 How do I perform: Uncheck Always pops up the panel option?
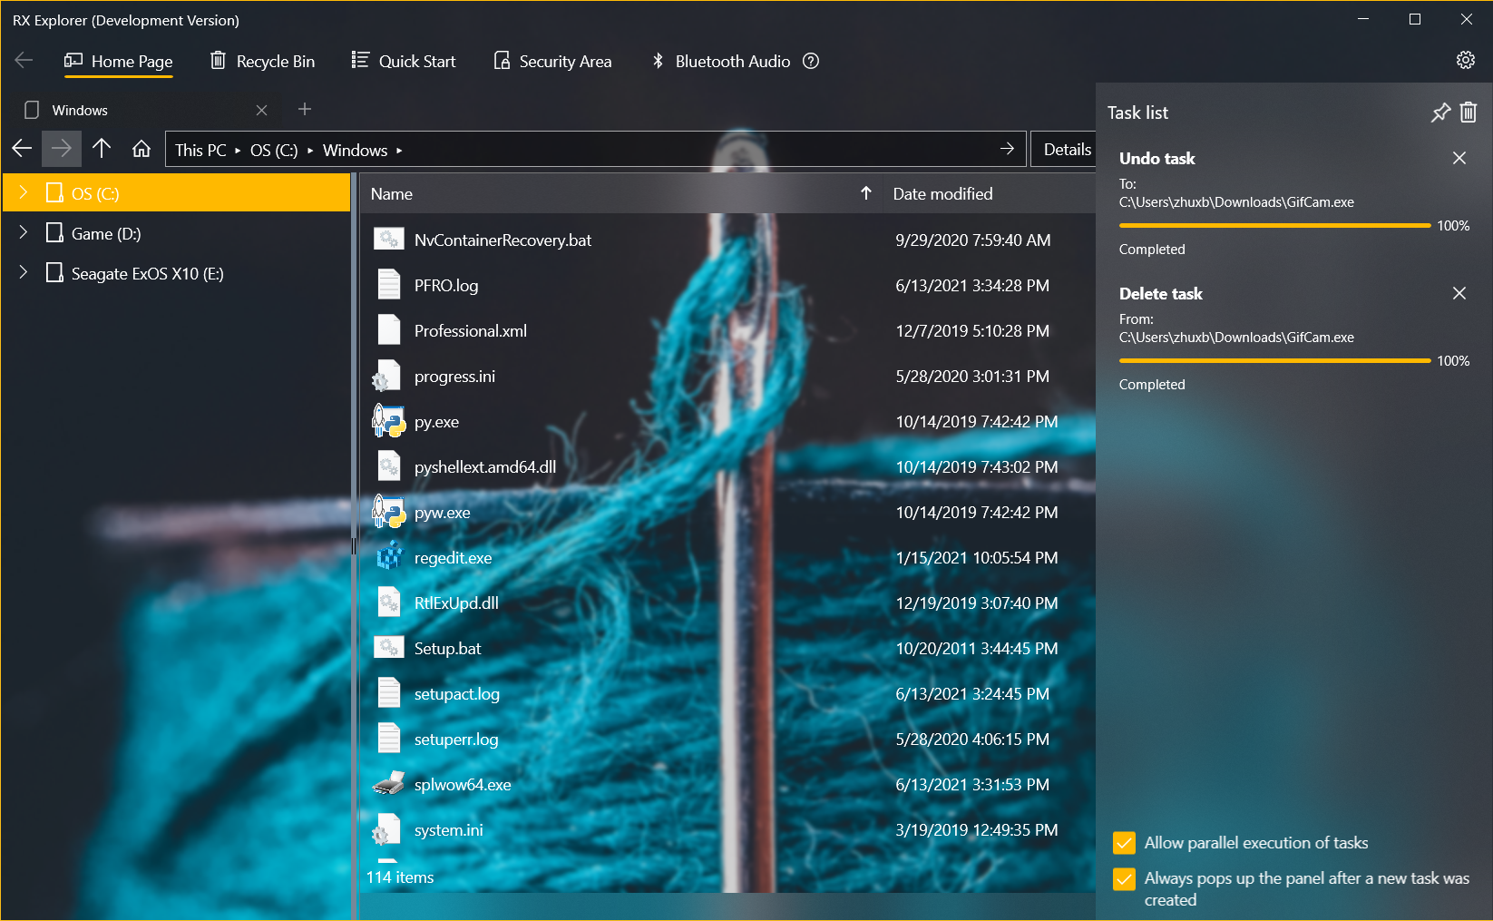click(x=1124, y=879)
